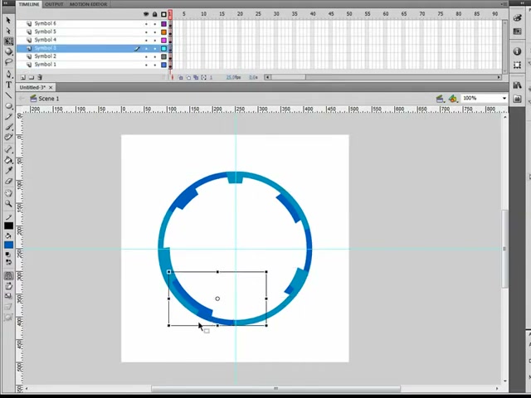Select the Free Transform tool
Image resolution: width=531 pixels, height=398 pixels.
[8, 41]
